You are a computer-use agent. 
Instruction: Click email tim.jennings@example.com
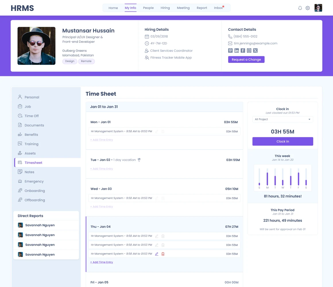[255, 43]
